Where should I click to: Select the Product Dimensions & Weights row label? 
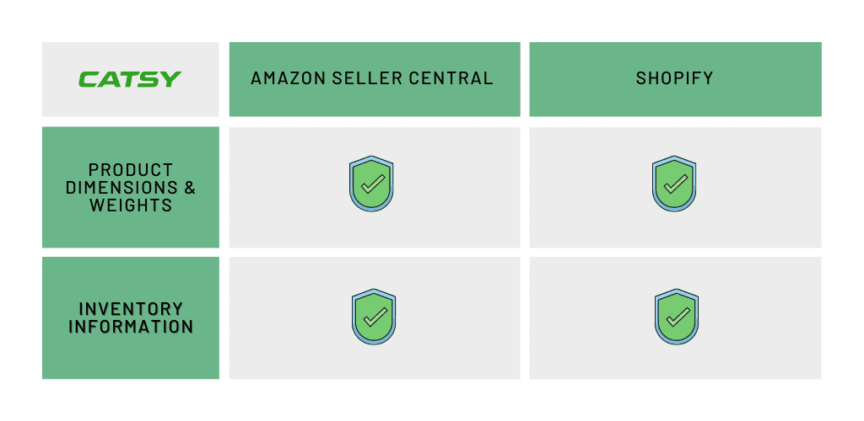(131, 188)
